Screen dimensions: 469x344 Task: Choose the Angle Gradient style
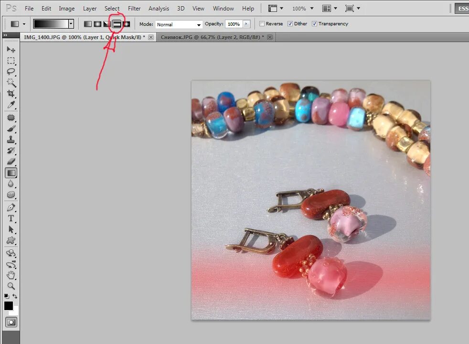pyautogui.click(x=107, y=24)
